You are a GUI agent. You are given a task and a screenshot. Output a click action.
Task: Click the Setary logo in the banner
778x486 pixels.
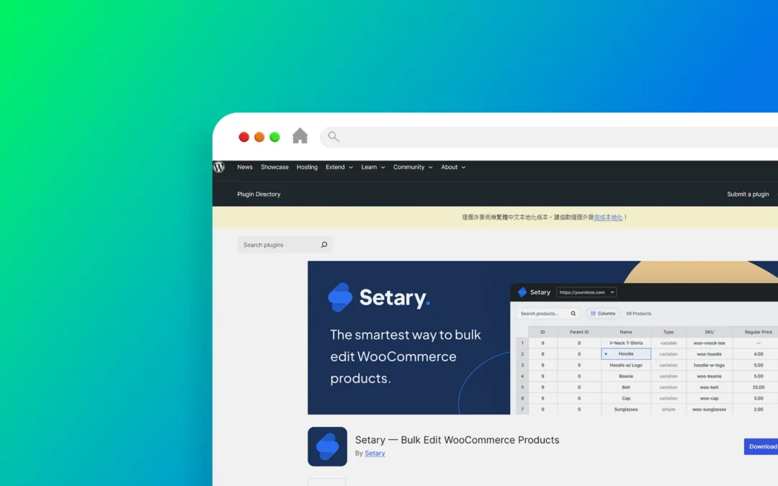pyautogui.click(x=379, y=297)
